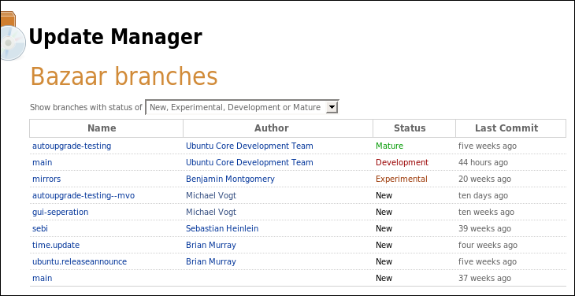Open the main branch from 37 weeks ago

pos(43,278)
